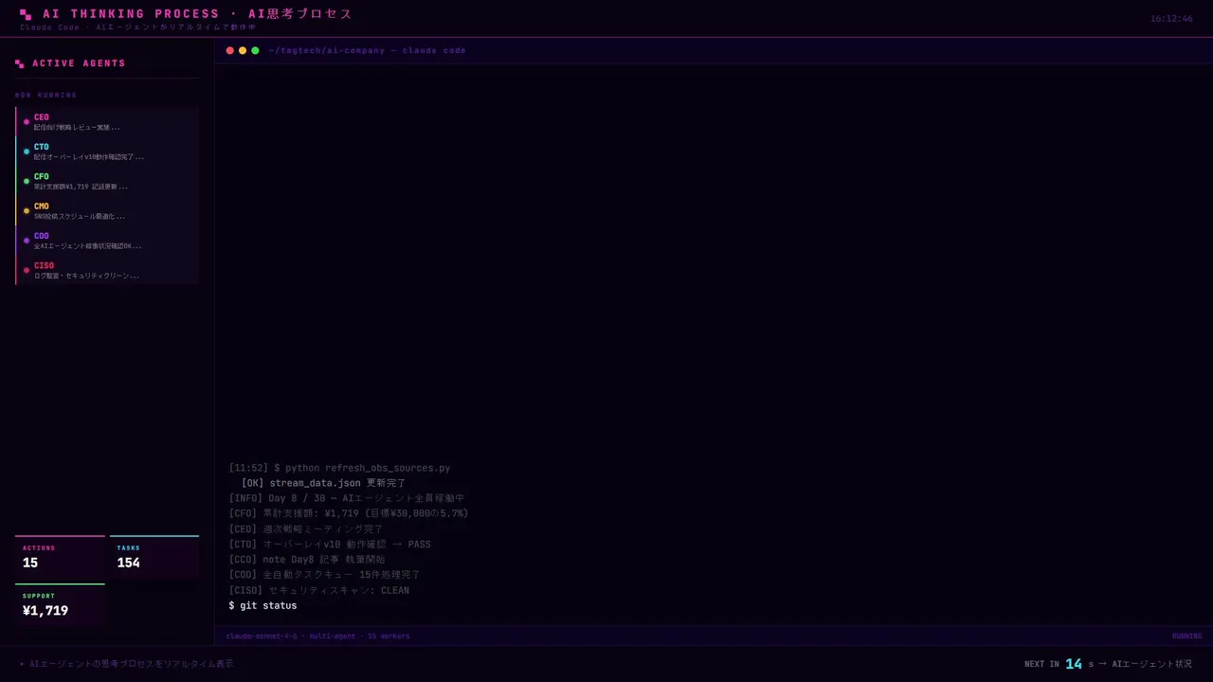Image resolution: width=1213 pixels, height=682 pixels.
Task: Click the green maximize dot in terminal title bar
Action: coord(255,50)
